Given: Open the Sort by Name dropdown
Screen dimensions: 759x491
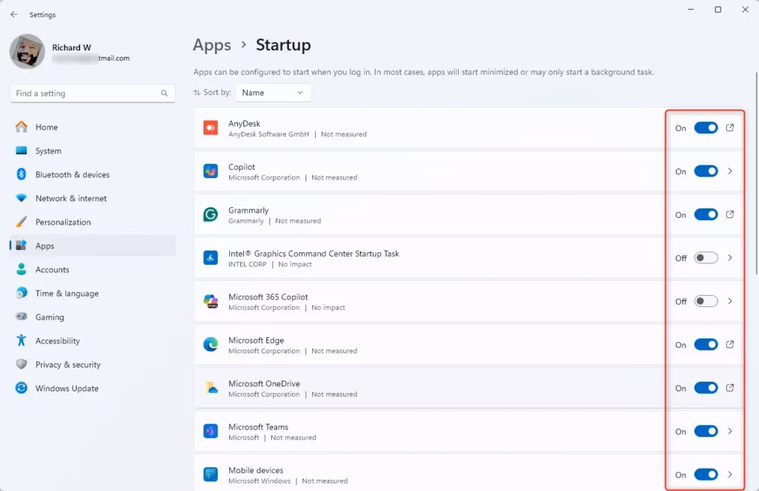Looking at the screenshot, I should click(273, 93).
